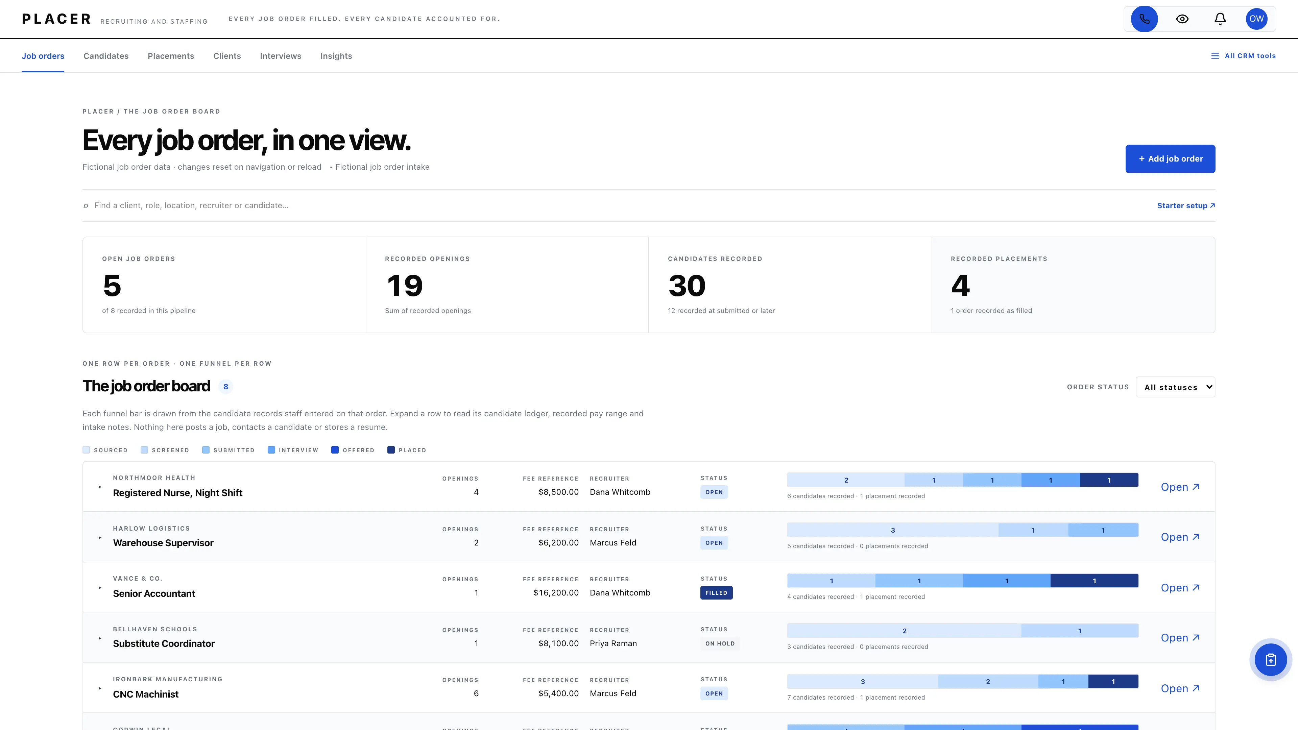Click Registered Nurse funnel placed segment

point(1109,480)
